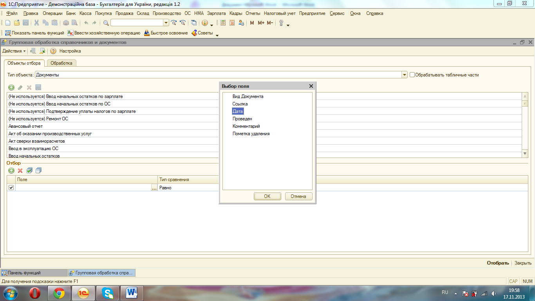
Task: Click the ellipsis button in Поле cell
Action: [x=154, y=188]
